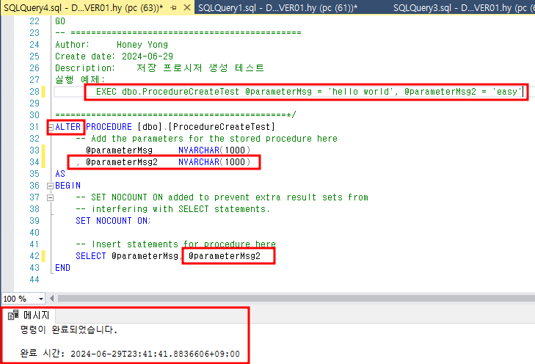Screen dimensions: 535x364
Task: Click [ProcedureCreateTest] in the procedure name
Action: point(222,127)
